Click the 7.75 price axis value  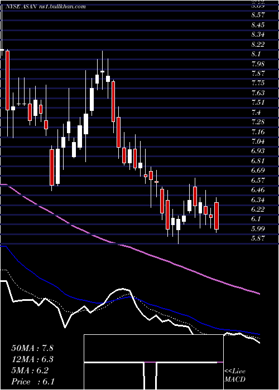point(258,83)
